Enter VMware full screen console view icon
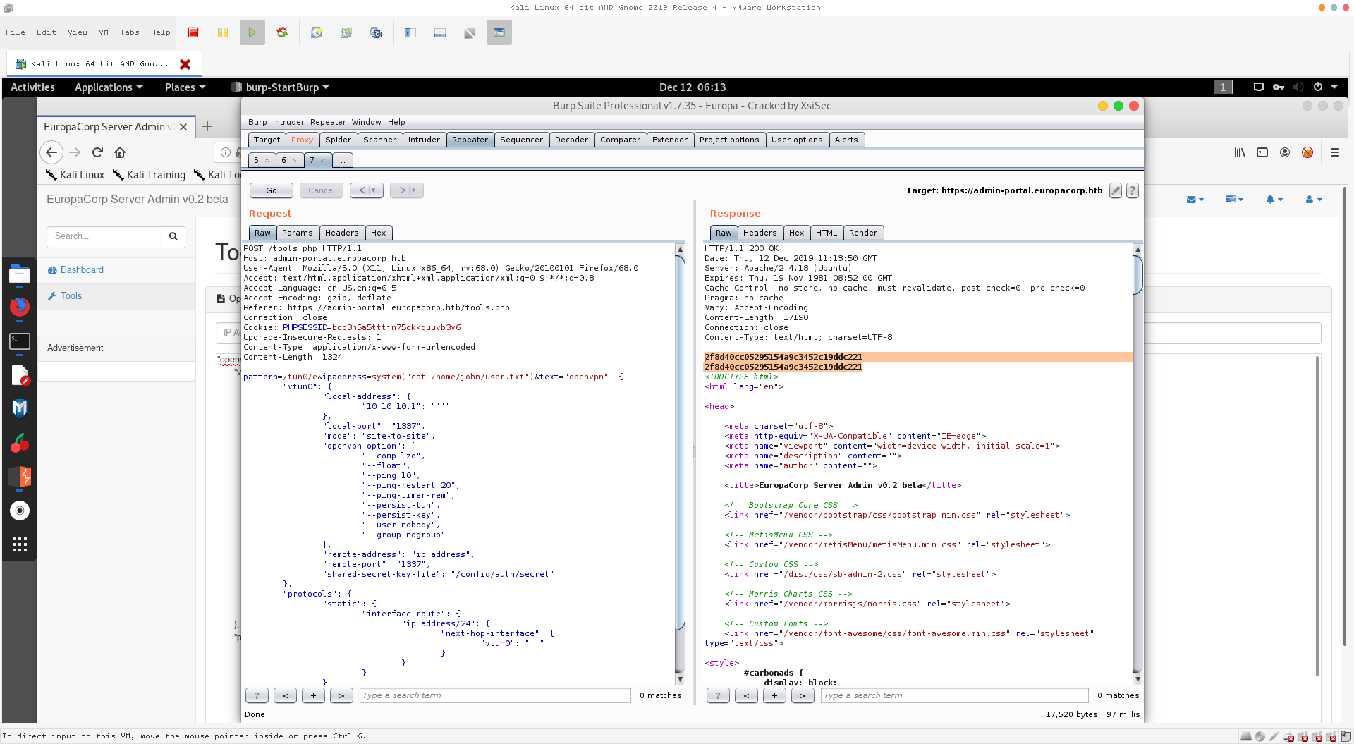Screen dimensions: 1354x744 tap(499, 32)
